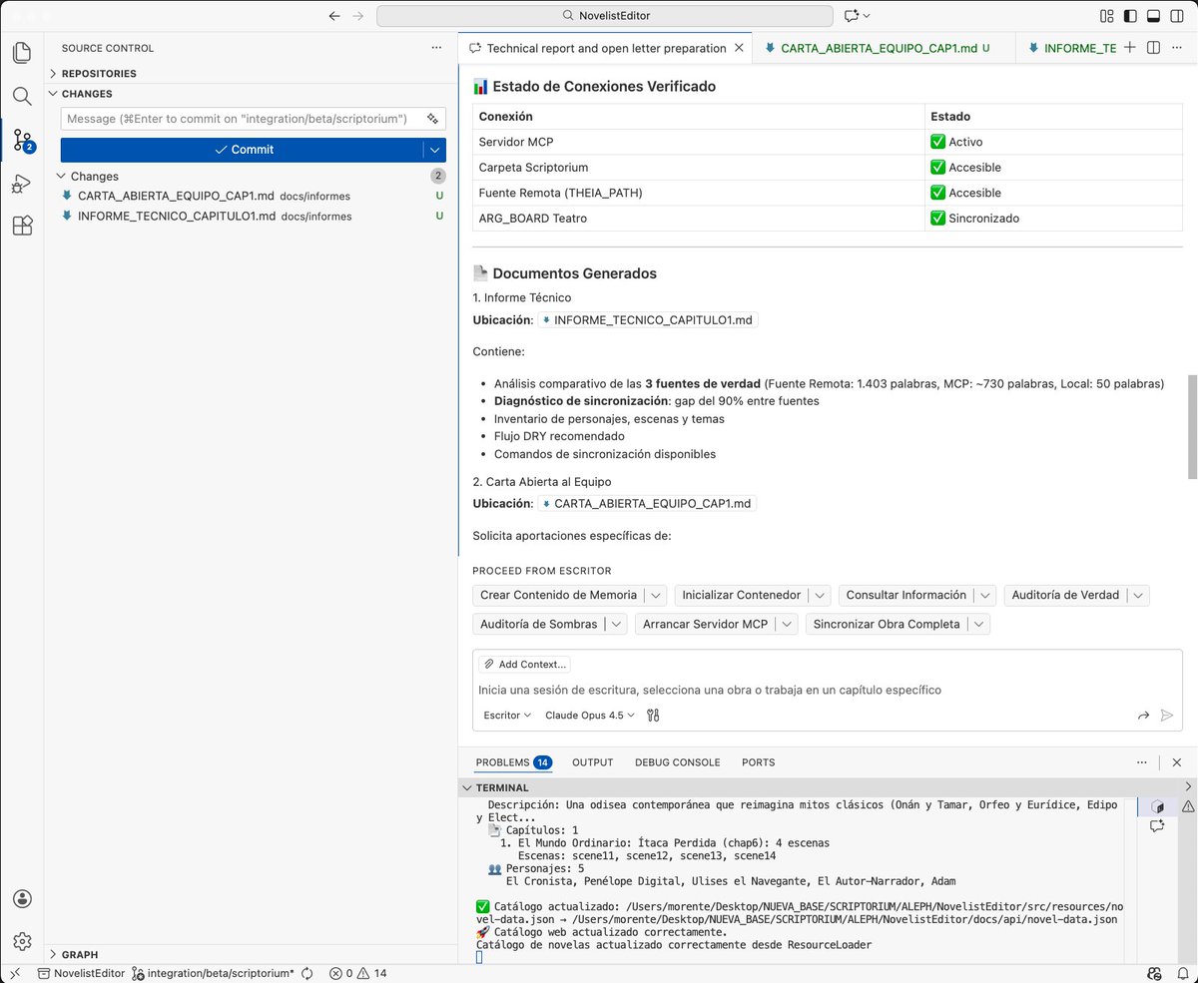Click the chat submit options arrow icon
Screen dimensions: 1198x983
(x=1143, y=716)
